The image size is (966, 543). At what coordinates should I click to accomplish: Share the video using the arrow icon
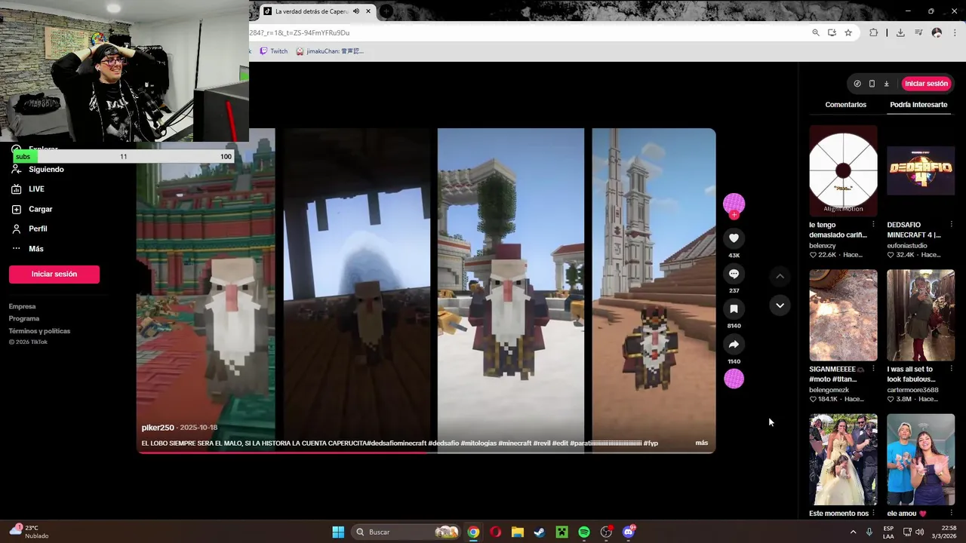pos(734,345)
